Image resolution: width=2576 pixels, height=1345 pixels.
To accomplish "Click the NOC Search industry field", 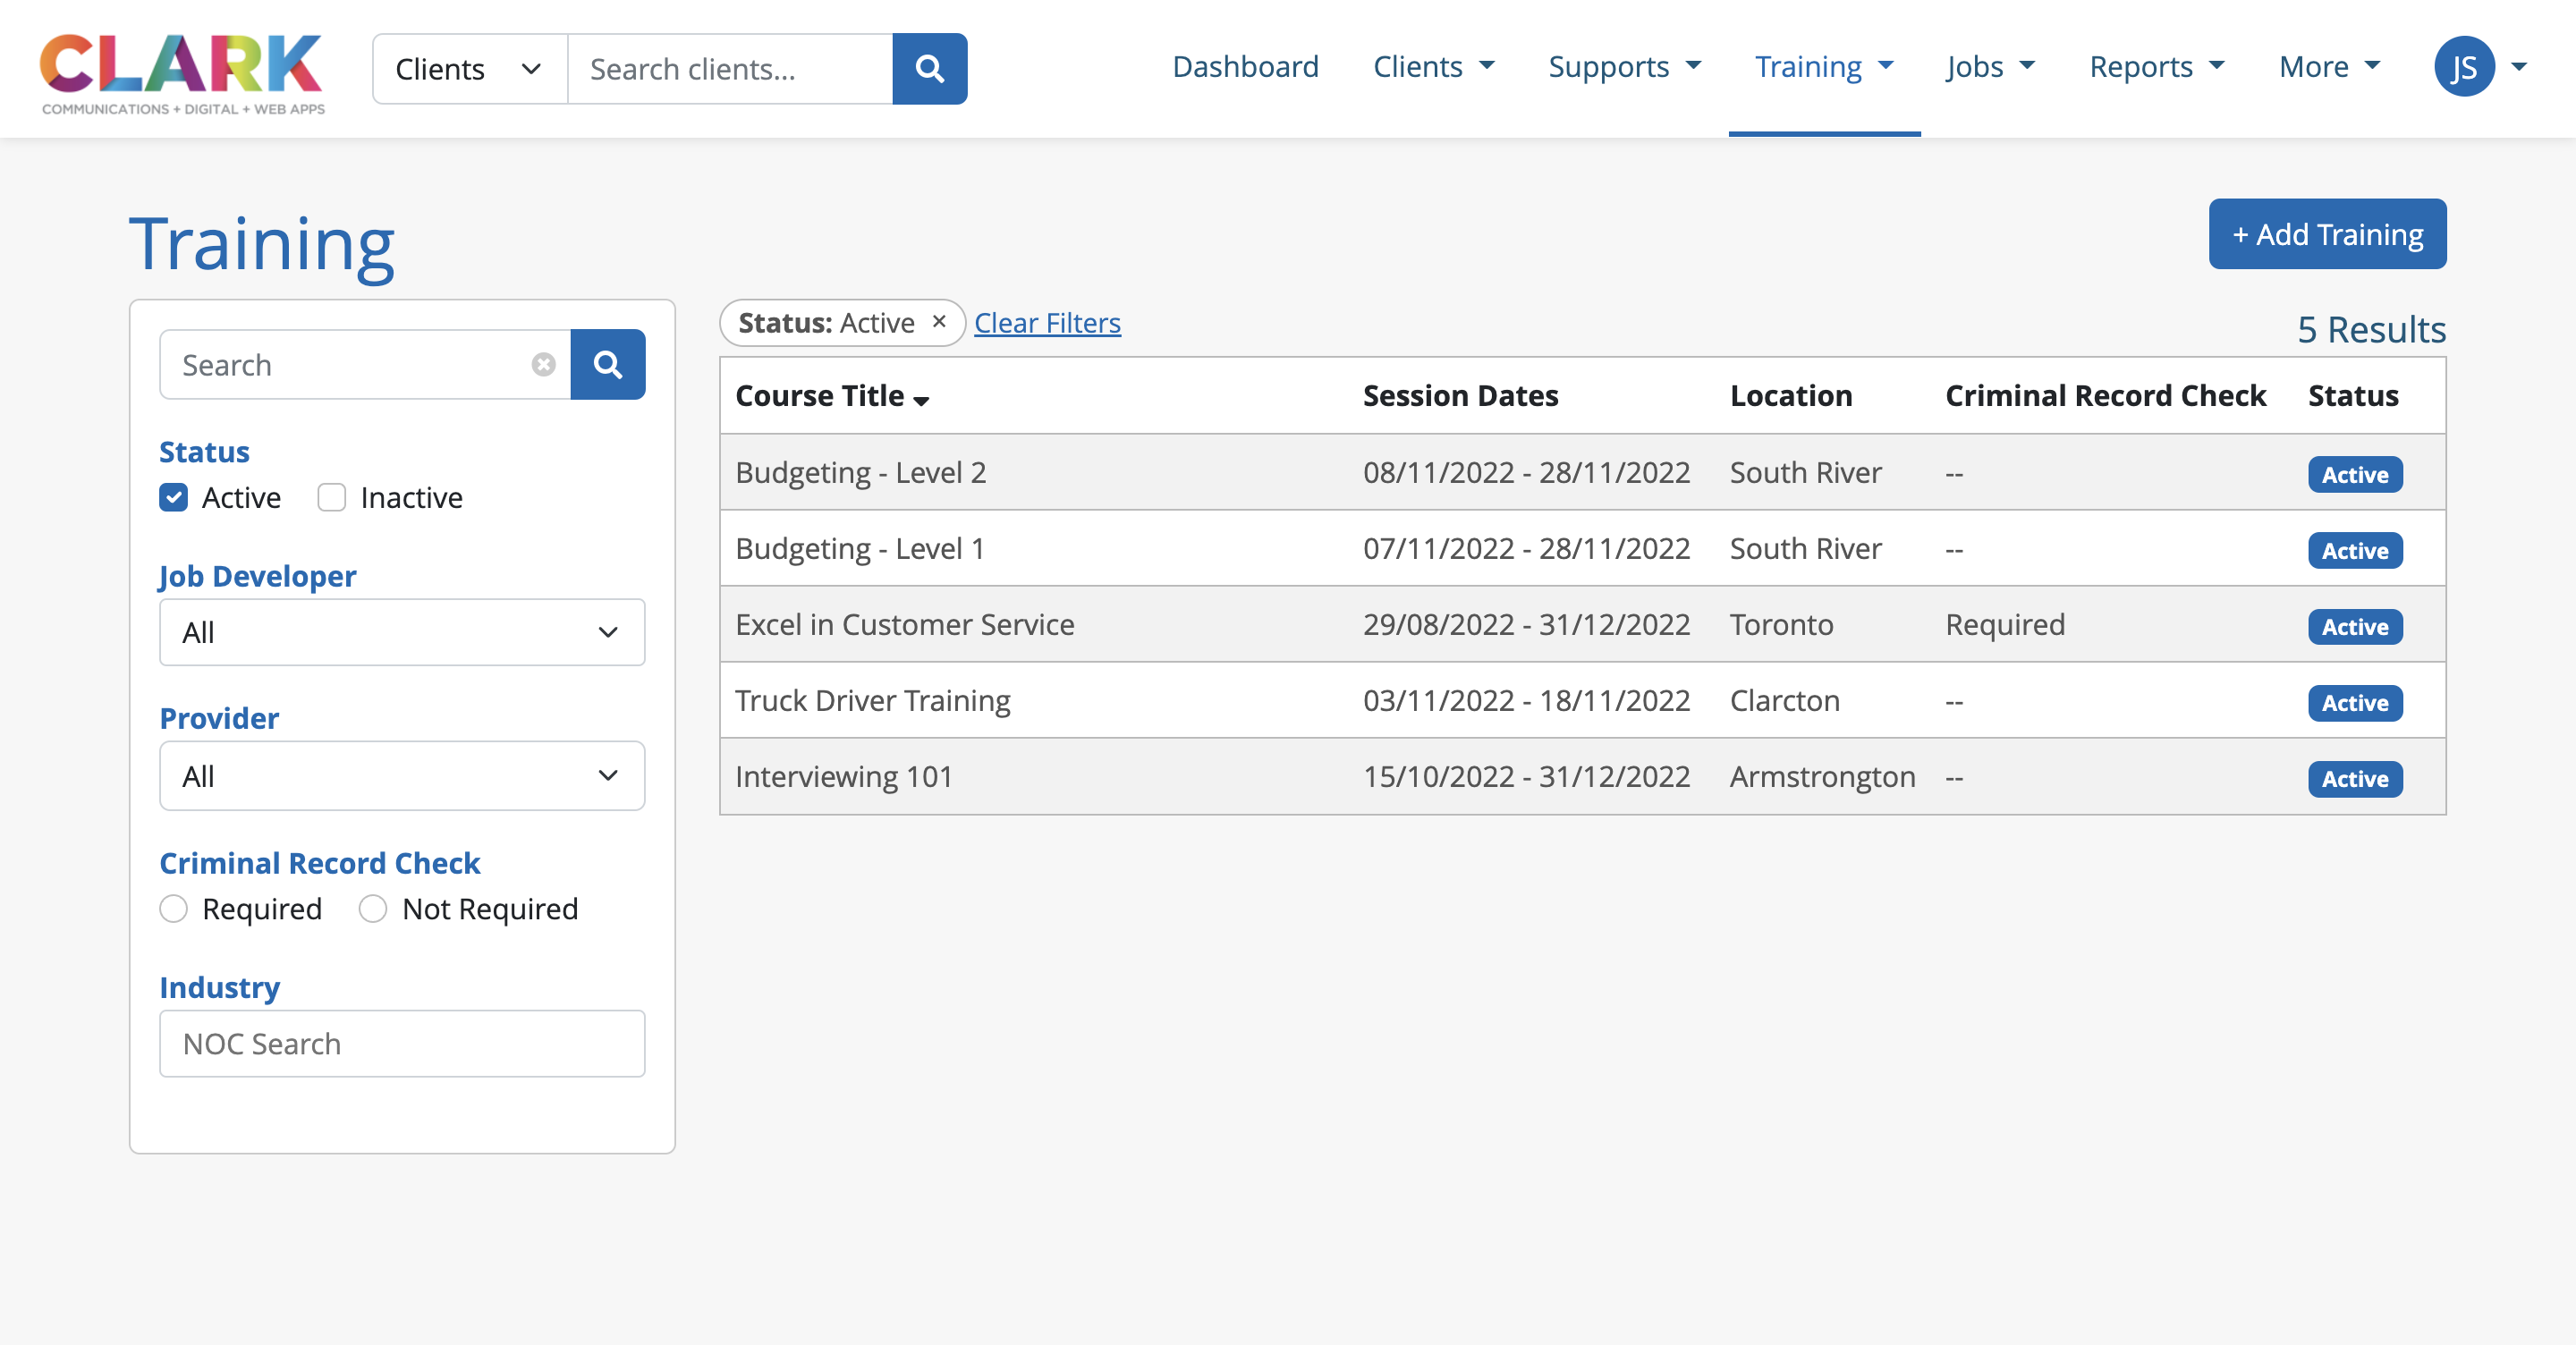I will [x=402, y=1044].
